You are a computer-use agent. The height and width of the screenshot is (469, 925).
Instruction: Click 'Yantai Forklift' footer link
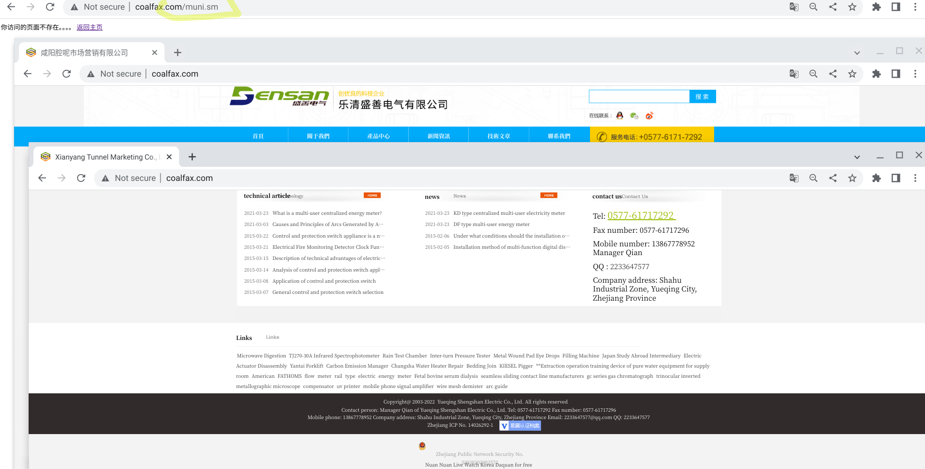tap(306, 366)
